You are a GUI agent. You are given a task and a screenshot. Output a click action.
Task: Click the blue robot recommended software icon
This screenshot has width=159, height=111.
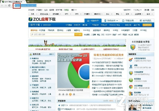point(131,66)
